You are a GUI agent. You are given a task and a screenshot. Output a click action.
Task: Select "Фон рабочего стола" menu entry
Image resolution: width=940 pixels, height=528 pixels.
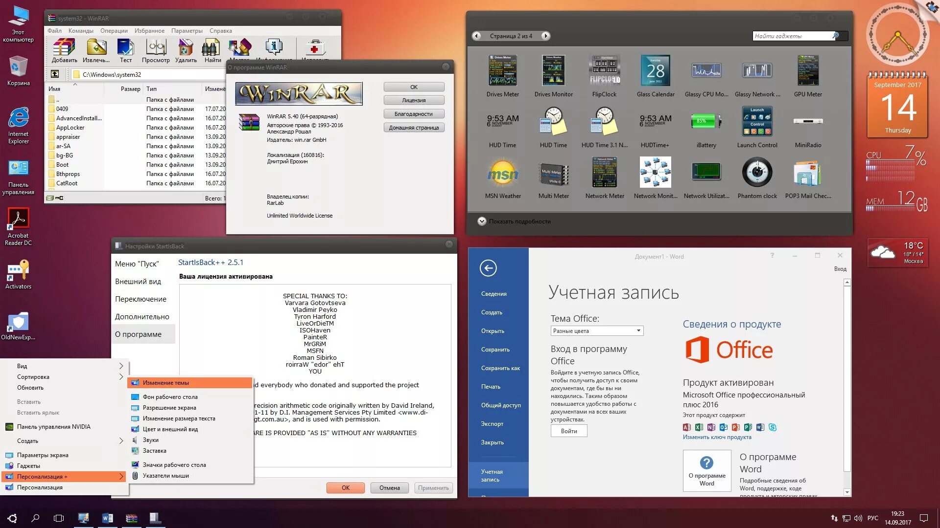pyautogui.click(x=170, y=397)
